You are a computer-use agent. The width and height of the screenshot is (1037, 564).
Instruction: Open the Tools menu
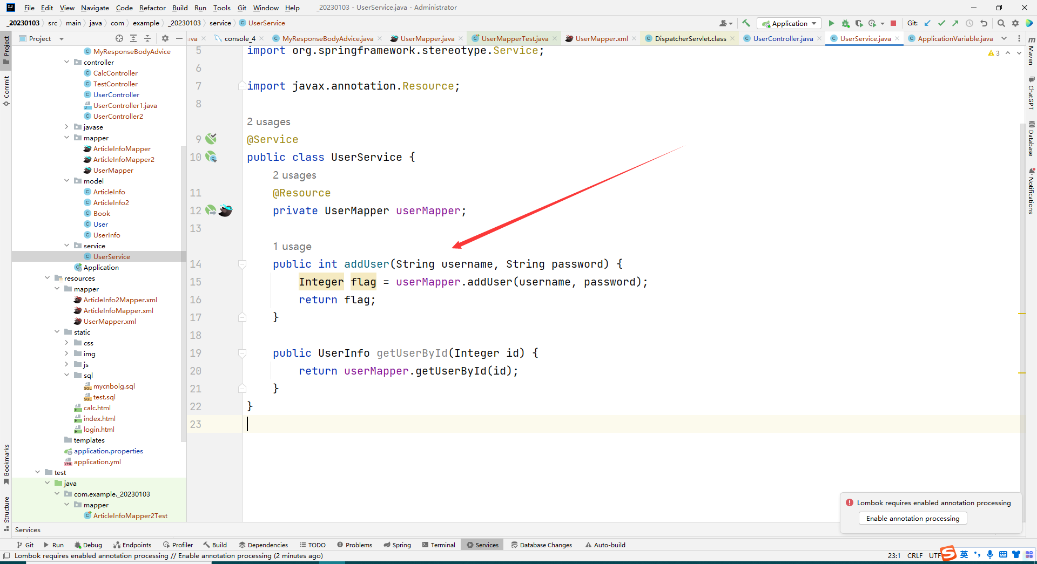click(221, 8)
